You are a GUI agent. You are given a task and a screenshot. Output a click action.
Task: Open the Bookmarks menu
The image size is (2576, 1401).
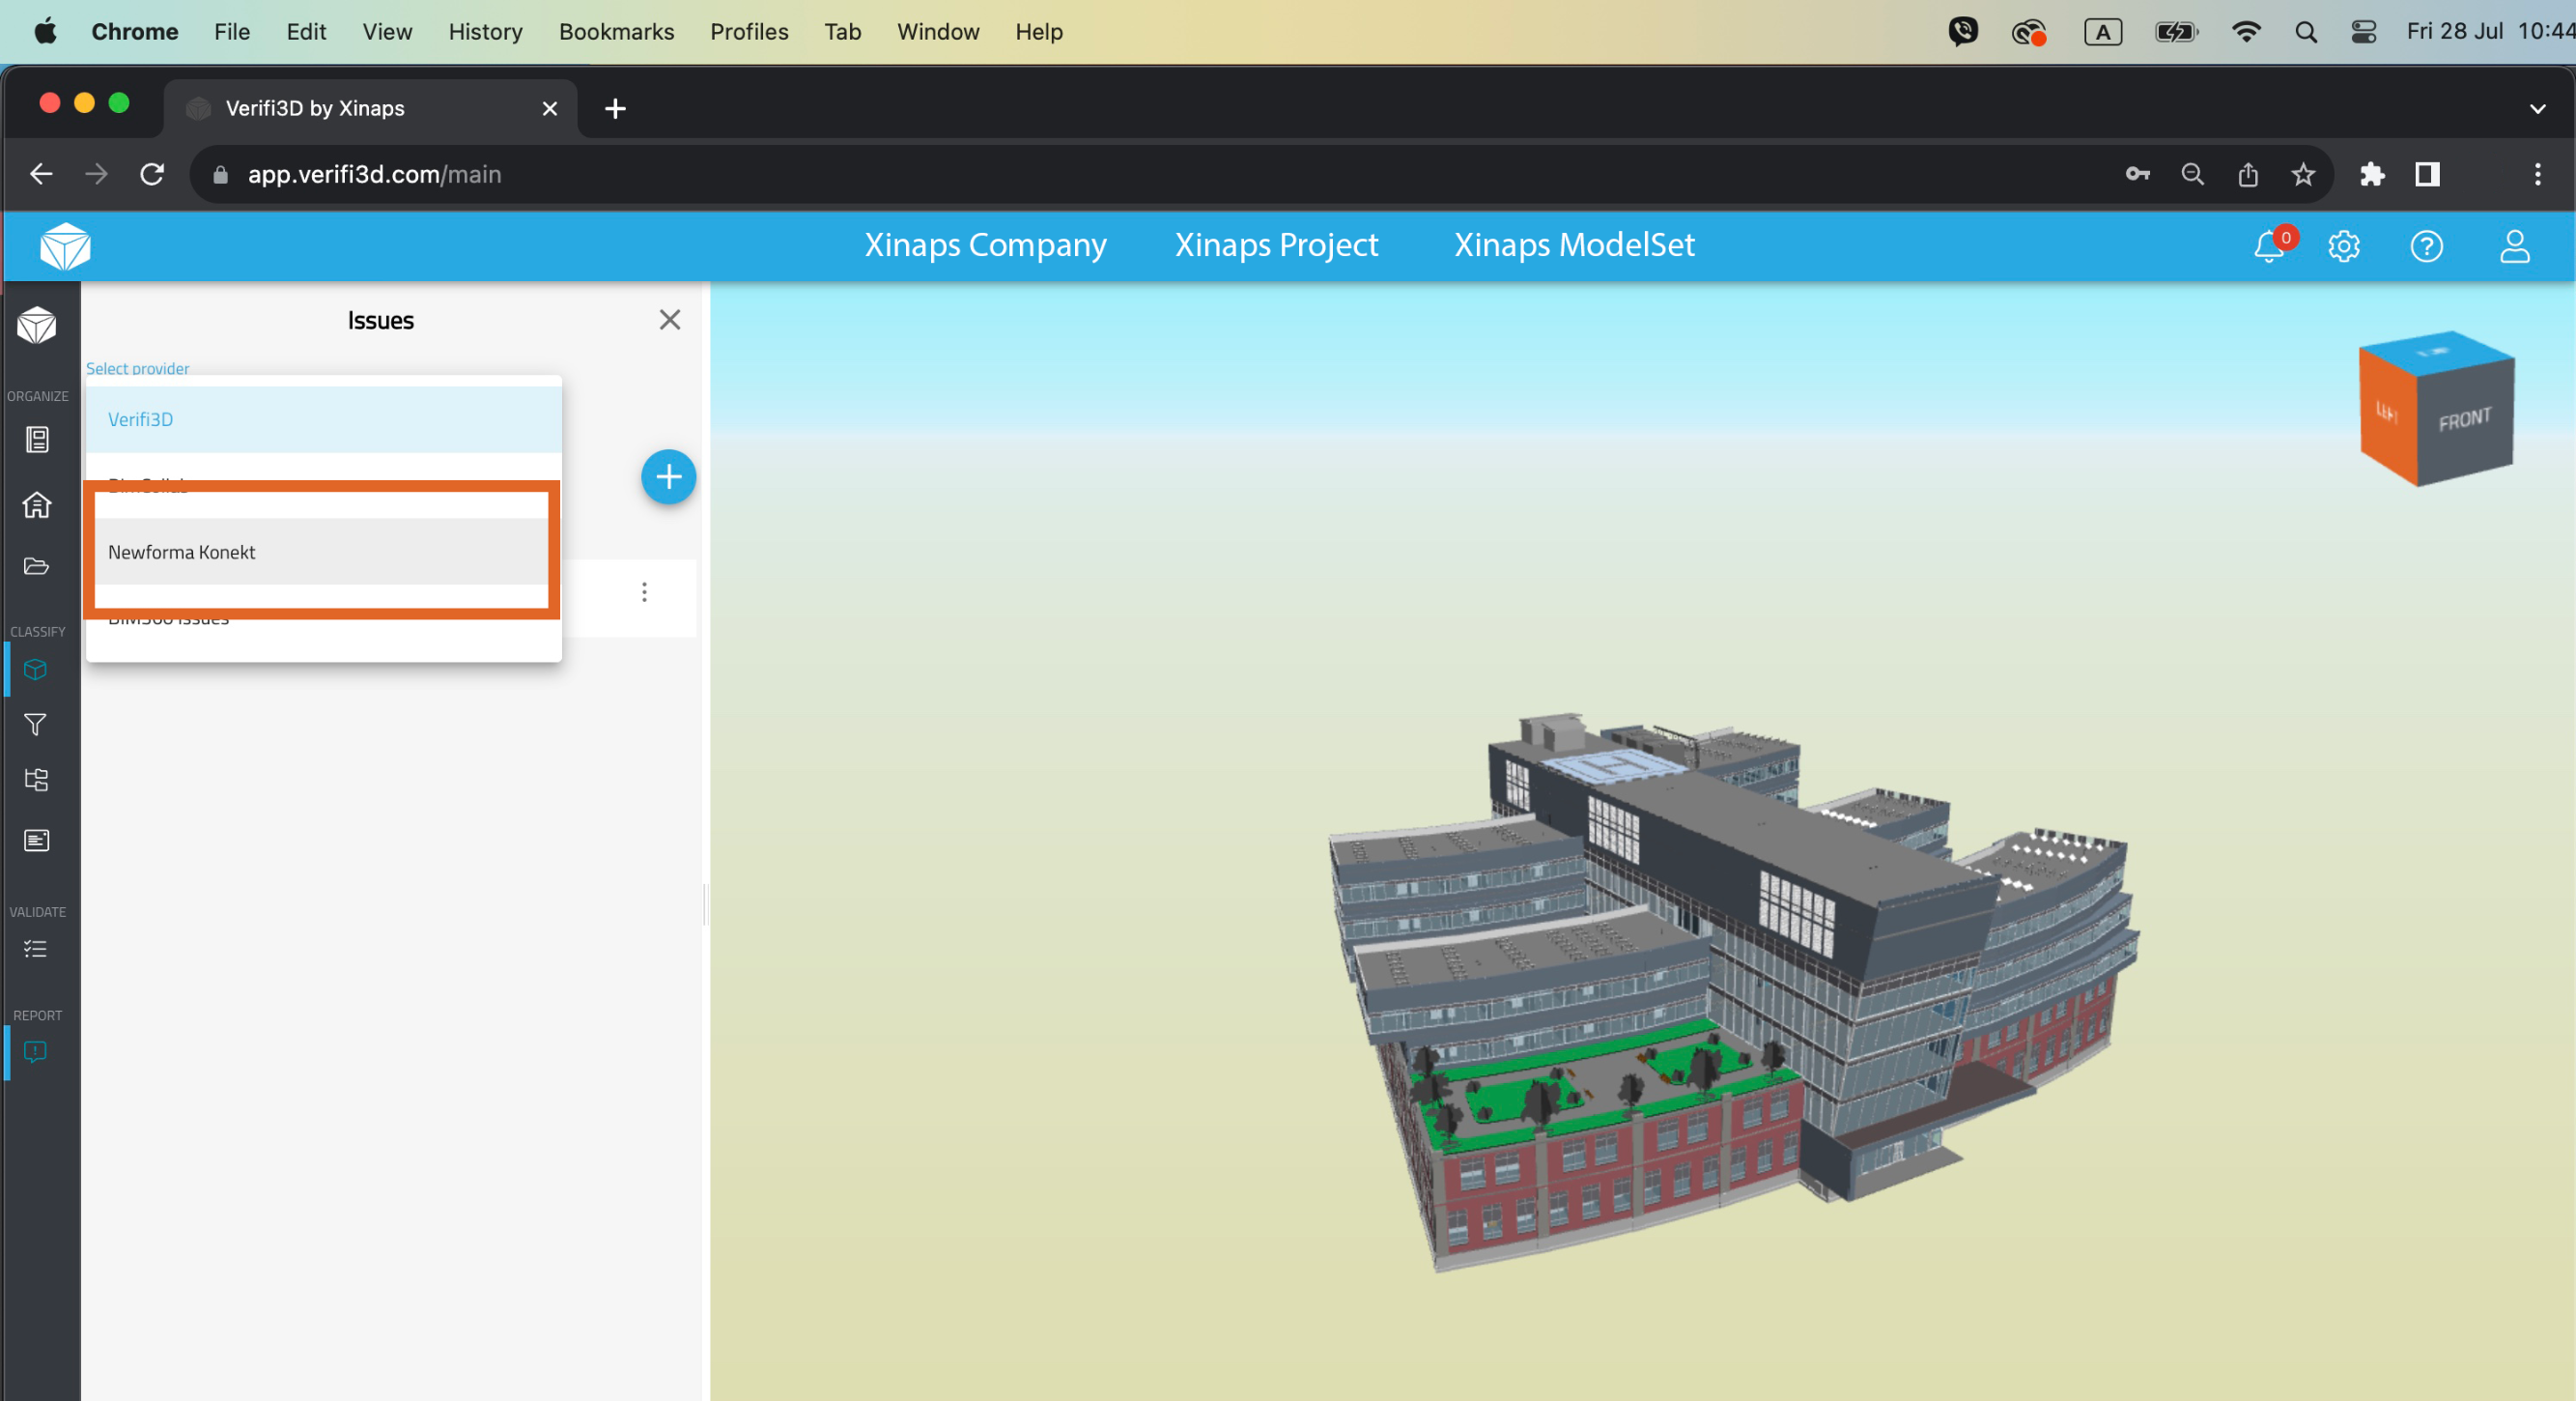(x=616, y=32)
